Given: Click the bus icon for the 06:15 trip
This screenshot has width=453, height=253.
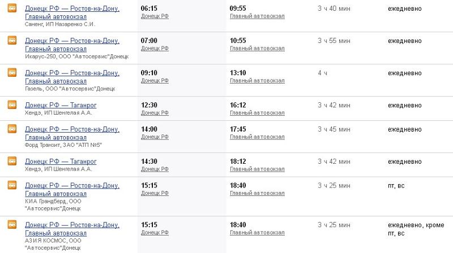Looking at the screenshot, I should click(12, 8).
